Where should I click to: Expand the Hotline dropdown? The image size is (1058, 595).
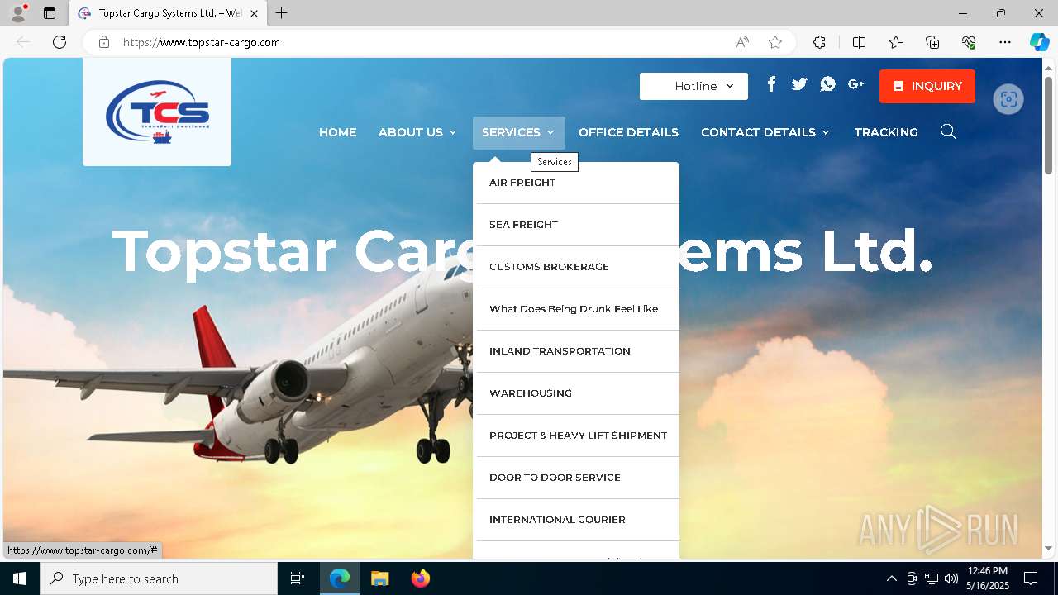click(x=693, y=86)
